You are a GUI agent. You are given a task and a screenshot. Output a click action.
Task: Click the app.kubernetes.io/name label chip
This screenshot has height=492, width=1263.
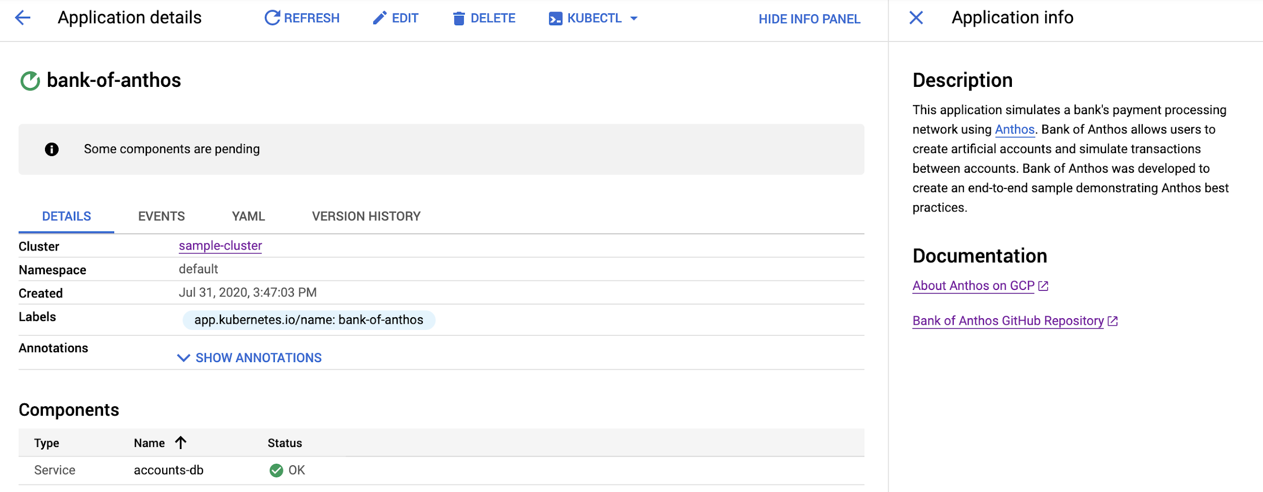[x=309, y=320]
